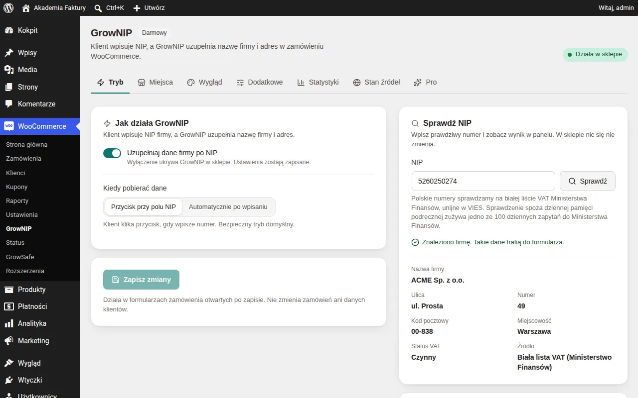The width and height of the screenshot is (638, 398).
Task: Open the Utwórz create menu
Action: point(149,8)
